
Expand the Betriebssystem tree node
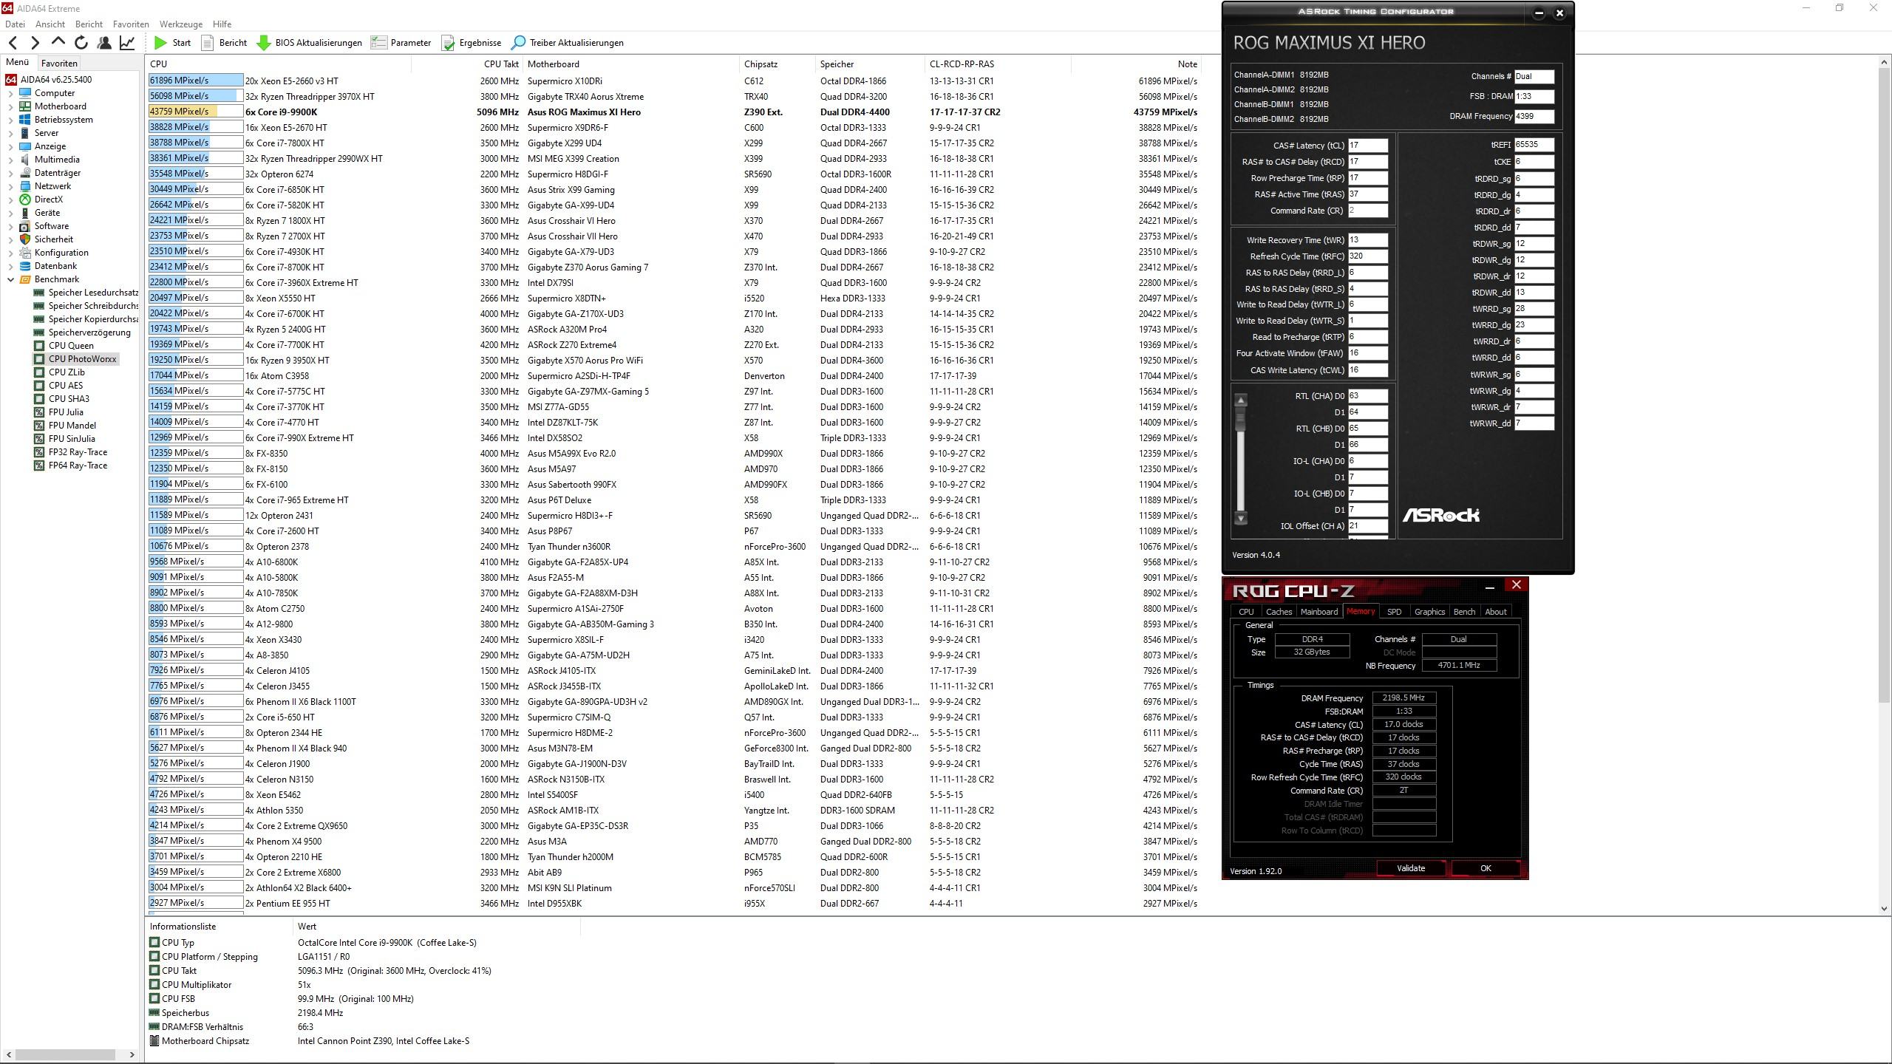(10, 120)
